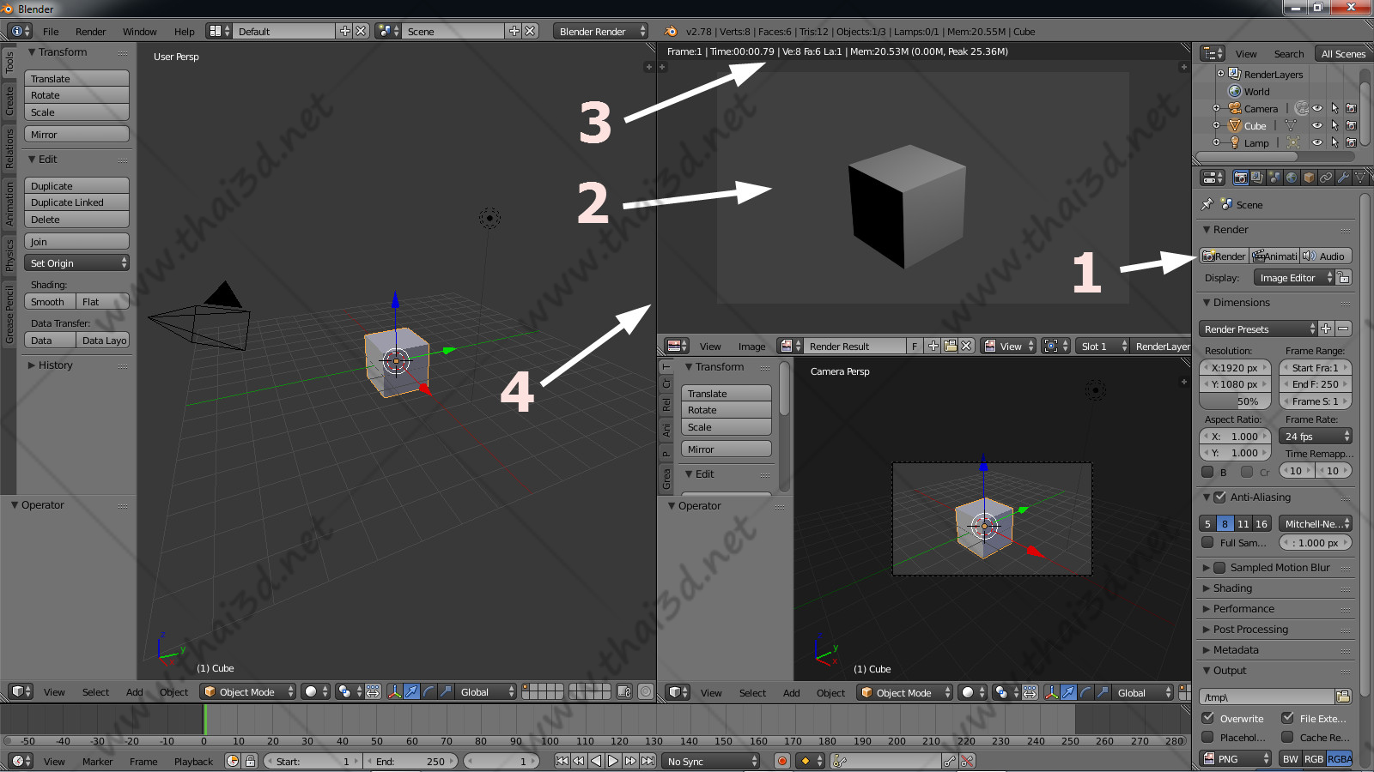Open the Constraints chain-link properties tab
This screenshot has width=1374, height=772.
click(1326, 178)
